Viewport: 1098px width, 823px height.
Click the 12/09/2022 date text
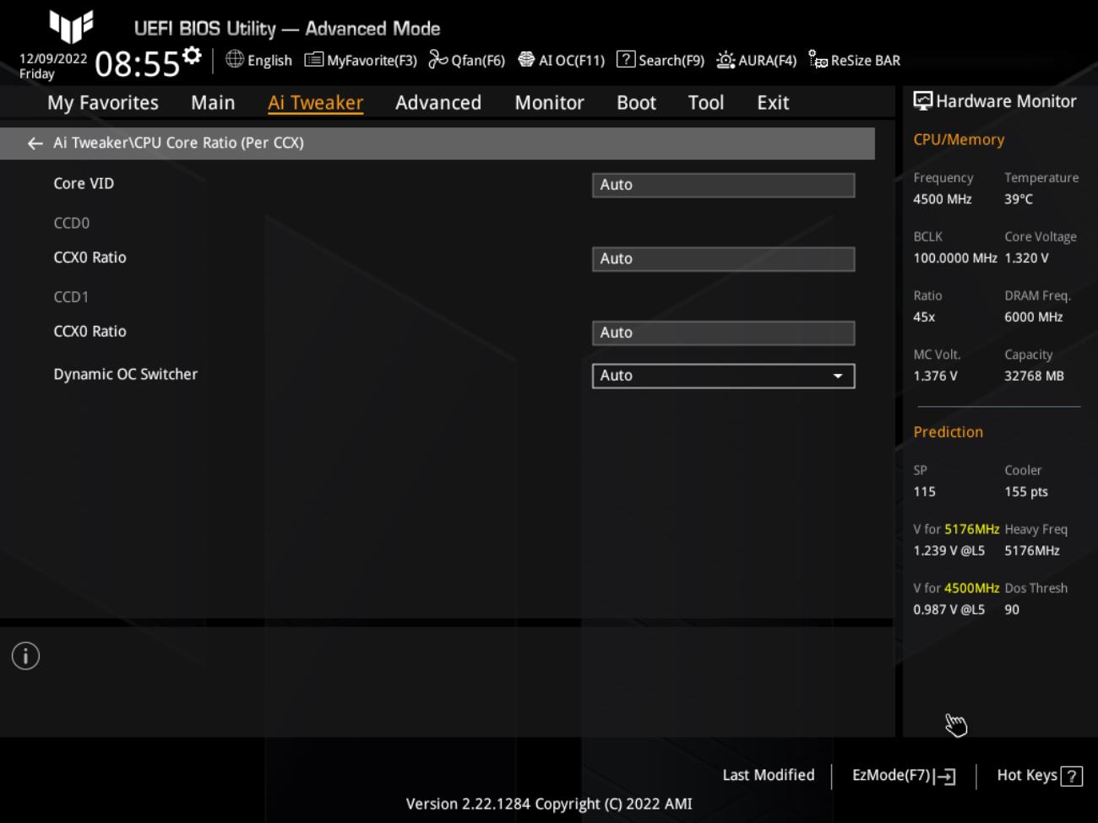53,59
